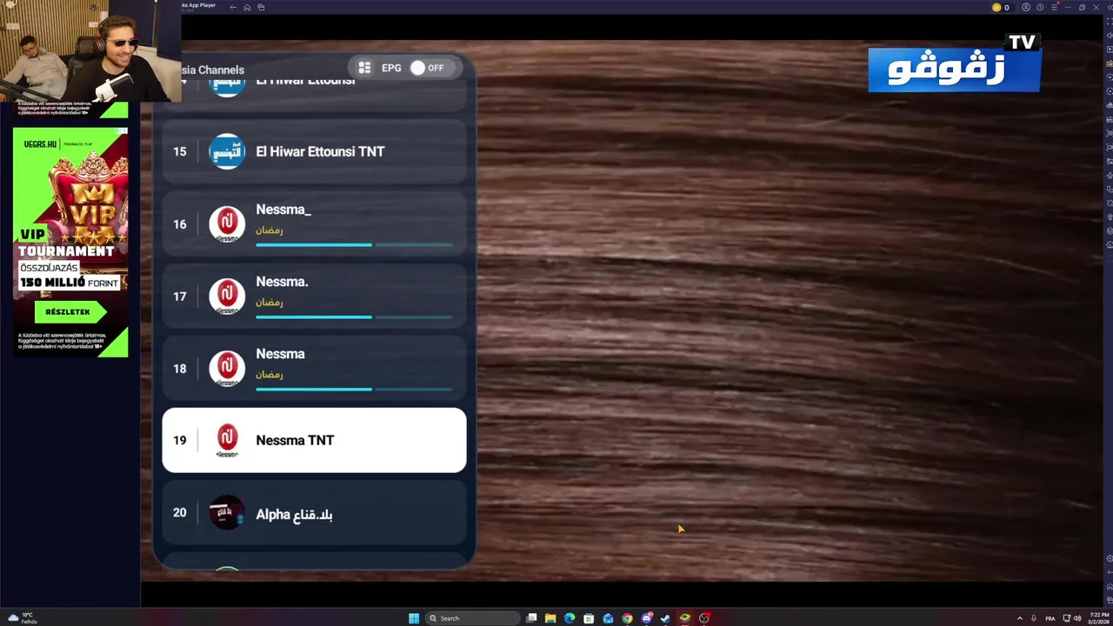Image resolution: width=1113 pixels, height=626 pixels.
Task: Click the Nessma channel 18 logo
Action: (227, 368)
